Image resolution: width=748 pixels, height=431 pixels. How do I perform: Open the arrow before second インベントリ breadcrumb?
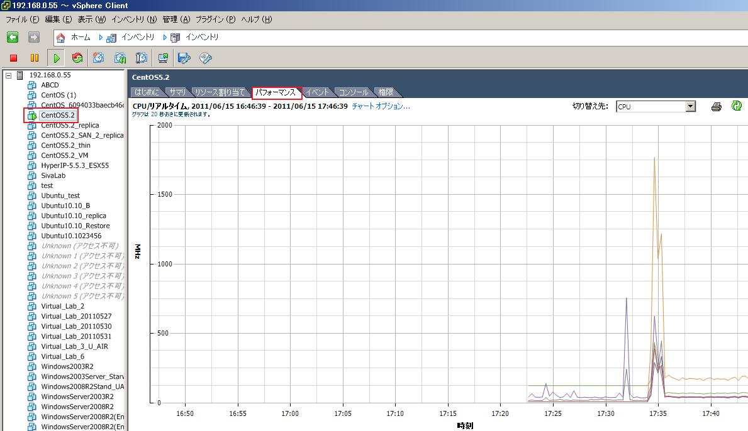[x=165, y=37]
